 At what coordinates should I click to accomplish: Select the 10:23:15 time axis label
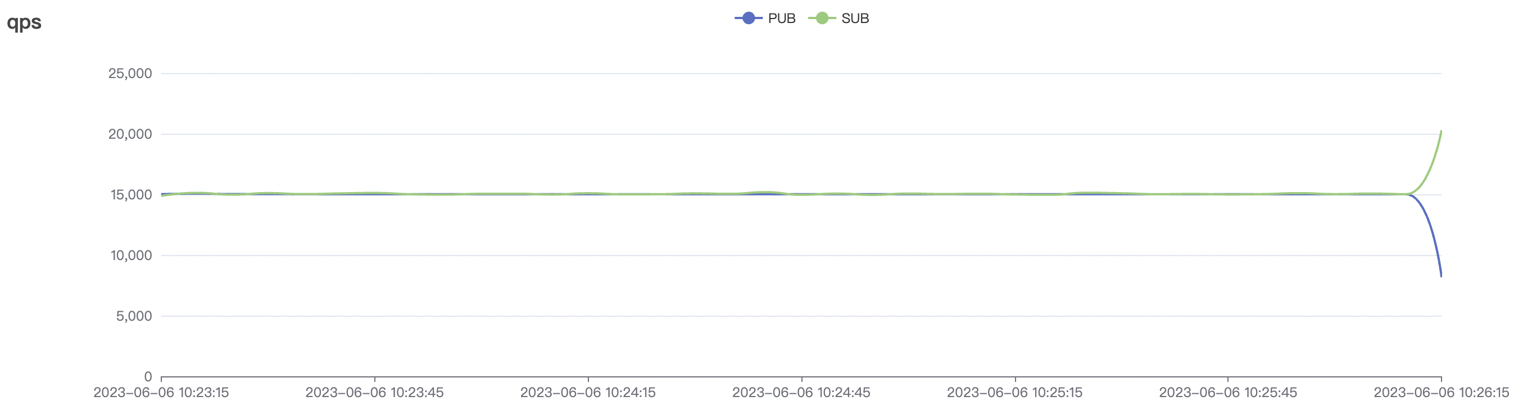(161, 393)
